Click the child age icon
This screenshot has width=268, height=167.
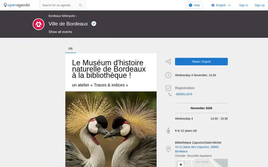tap(168, 131)
